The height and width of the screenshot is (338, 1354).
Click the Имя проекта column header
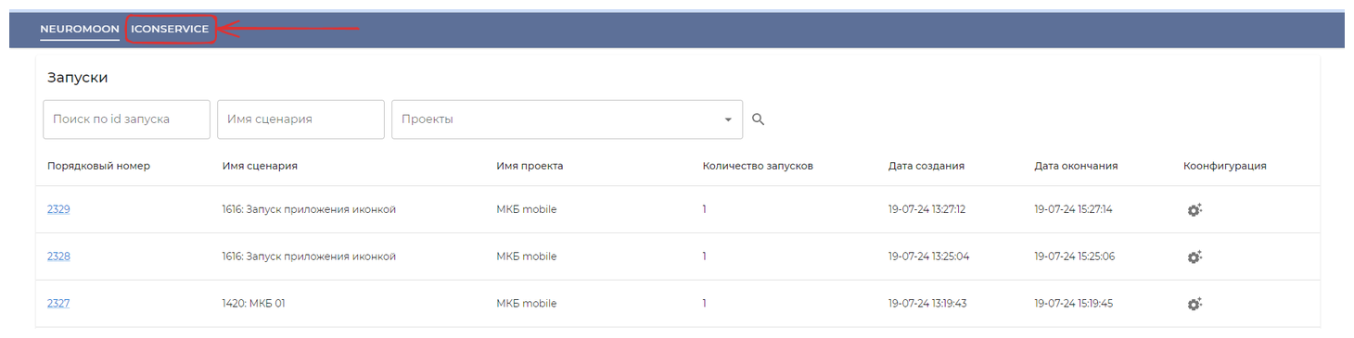(530, 166)
